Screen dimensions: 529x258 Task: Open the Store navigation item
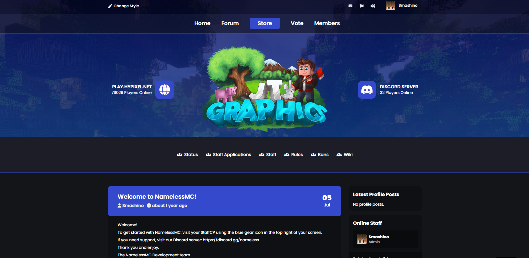(265, 23)
